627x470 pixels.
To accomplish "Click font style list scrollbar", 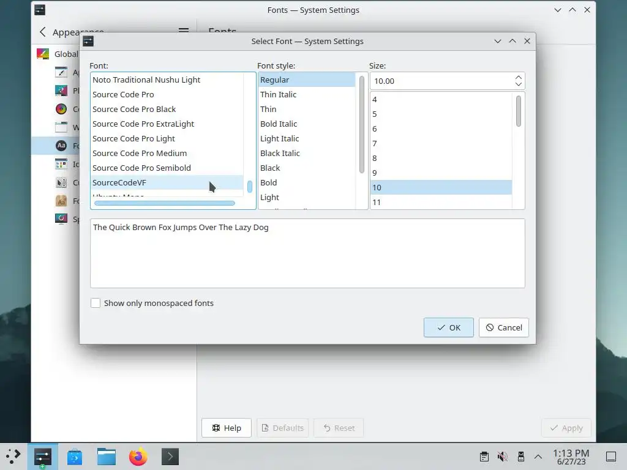I will [362, 125].
